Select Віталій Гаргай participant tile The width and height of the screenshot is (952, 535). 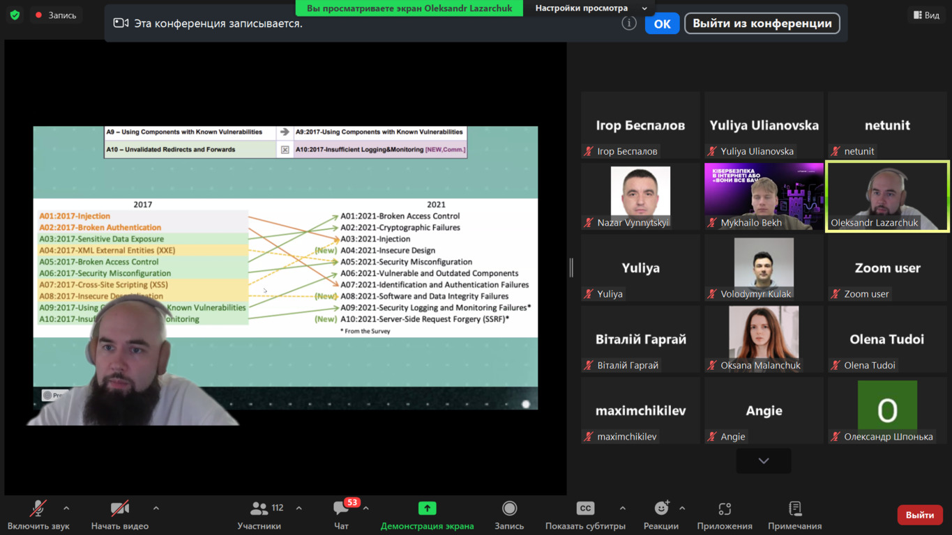[640, 339]
